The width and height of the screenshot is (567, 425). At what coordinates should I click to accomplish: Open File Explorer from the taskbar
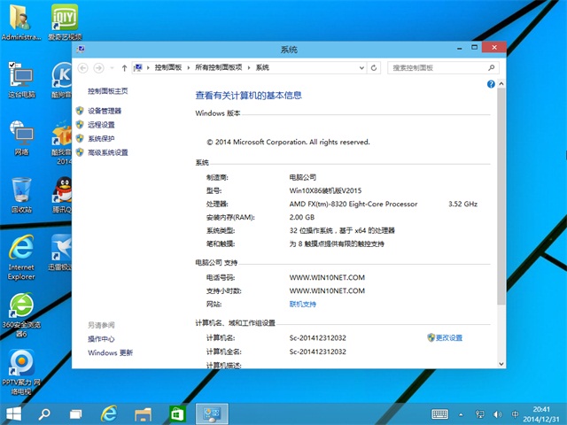pyautogui.click(x=144, y=413)
